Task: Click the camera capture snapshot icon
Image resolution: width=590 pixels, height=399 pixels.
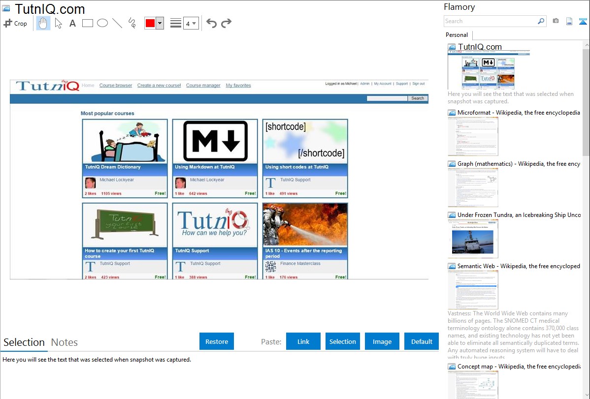Action: pos(556,21)
